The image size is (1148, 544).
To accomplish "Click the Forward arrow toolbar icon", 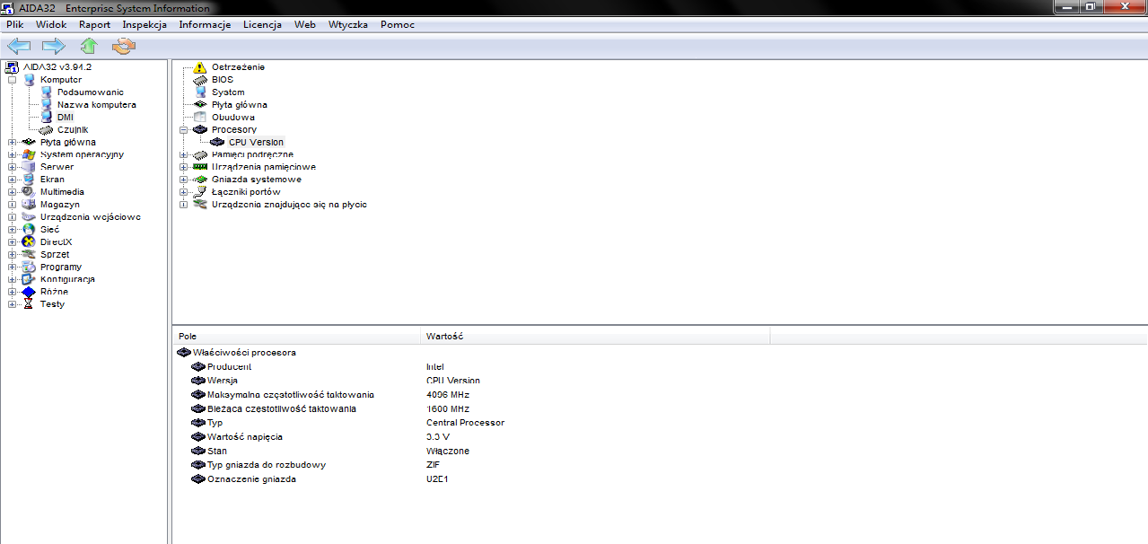I will 54,46.
